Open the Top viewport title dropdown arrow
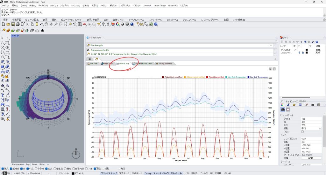Viewport: 326px width, 175px height. (x=18, y=36)
